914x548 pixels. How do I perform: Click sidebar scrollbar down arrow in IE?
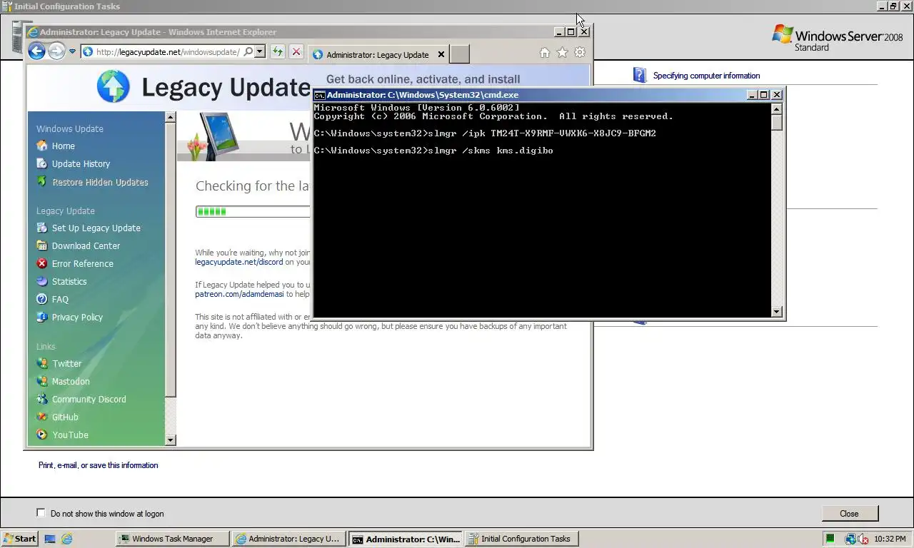coord(170,440)
